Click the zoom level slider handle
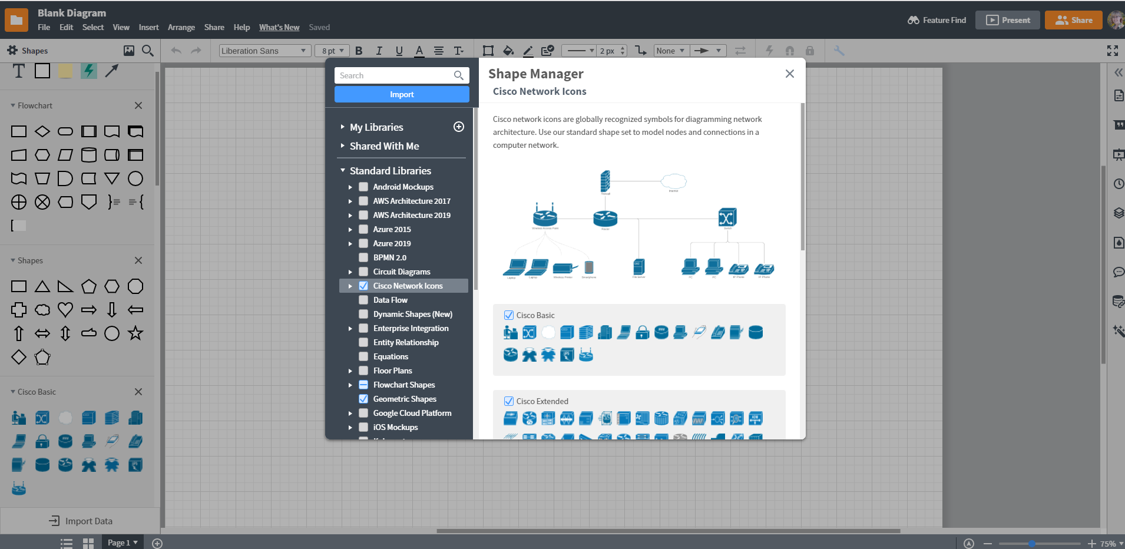Image resolution: width=1125 pixels, height=549 pixels. tap(1032, 543)
